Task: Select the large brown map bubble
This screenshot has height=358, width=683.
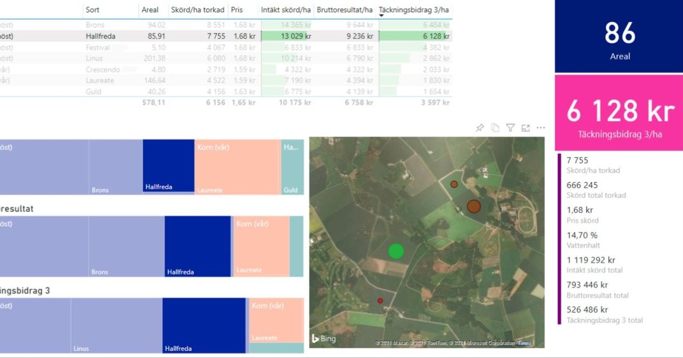Action: (x=474, y=206)
